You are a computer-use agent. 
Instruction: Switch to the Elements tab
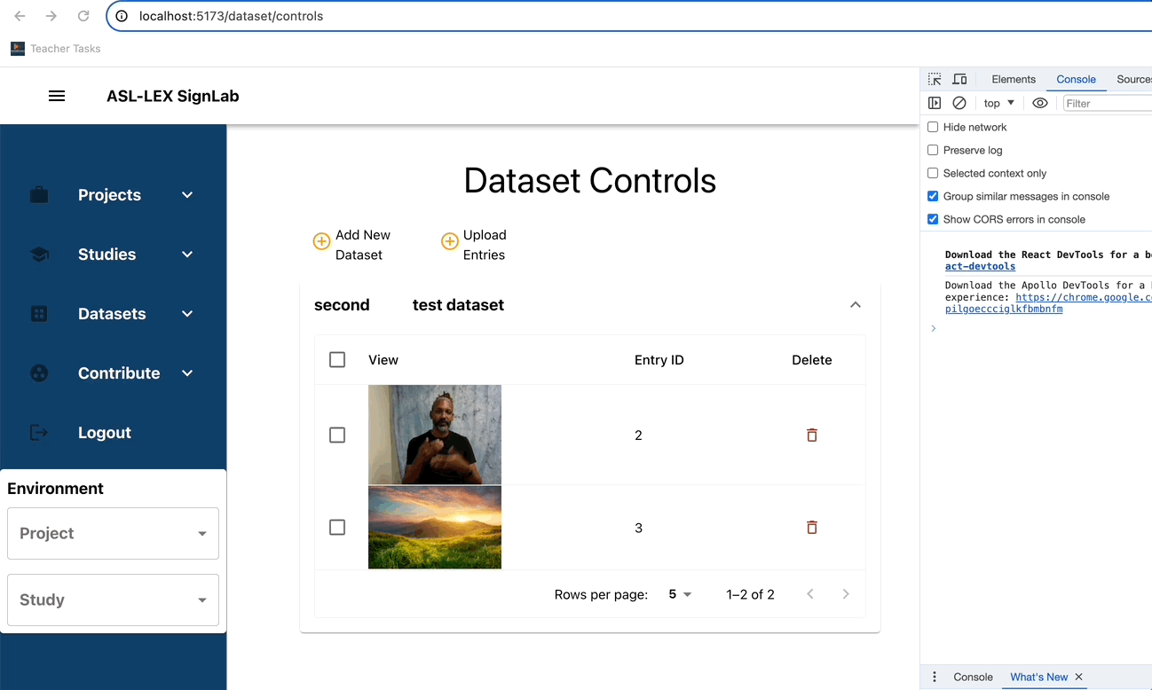click(1013, 79)
